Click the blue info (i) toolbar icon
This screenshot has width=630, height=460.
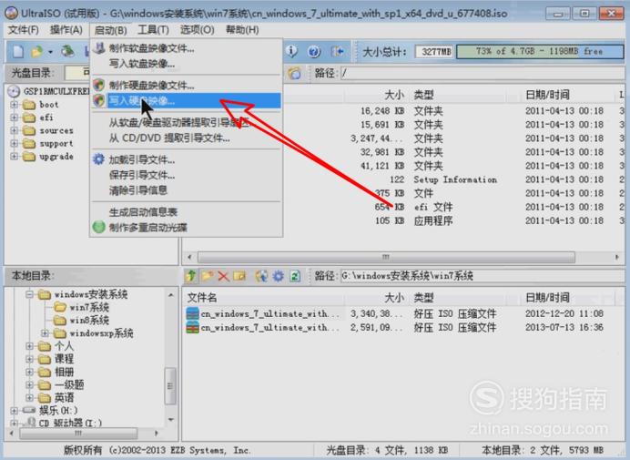291,51
